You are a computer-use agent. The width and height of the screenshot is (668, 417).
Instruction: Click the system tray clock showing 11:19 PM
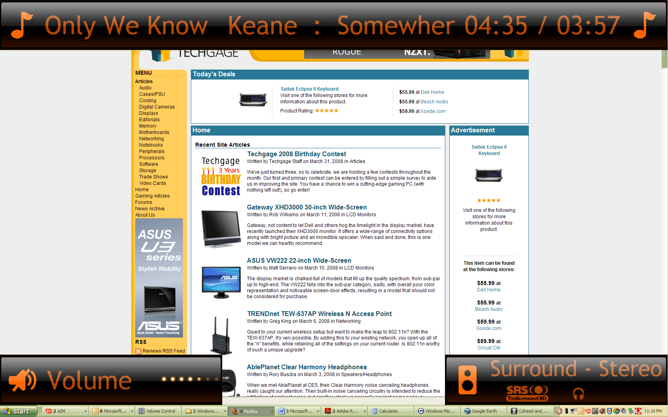[653, 411]
